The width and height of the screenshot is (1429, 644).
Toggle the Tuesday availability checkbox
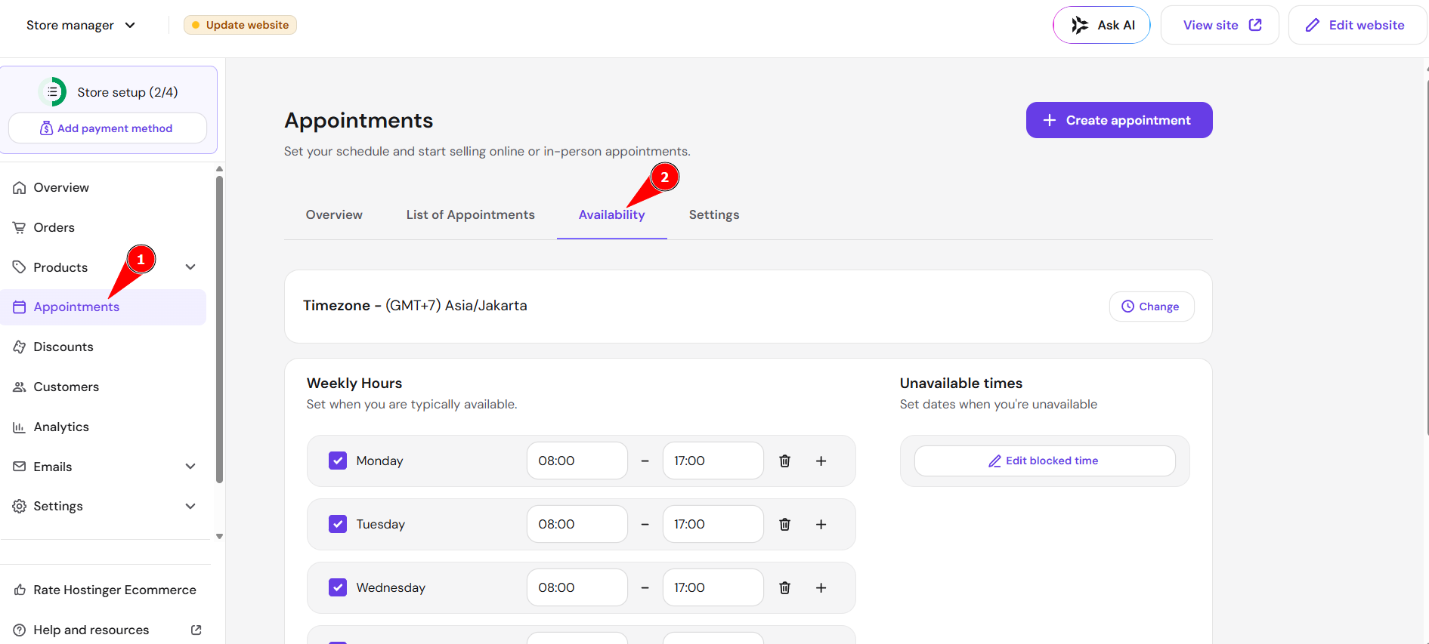point(338,524)
